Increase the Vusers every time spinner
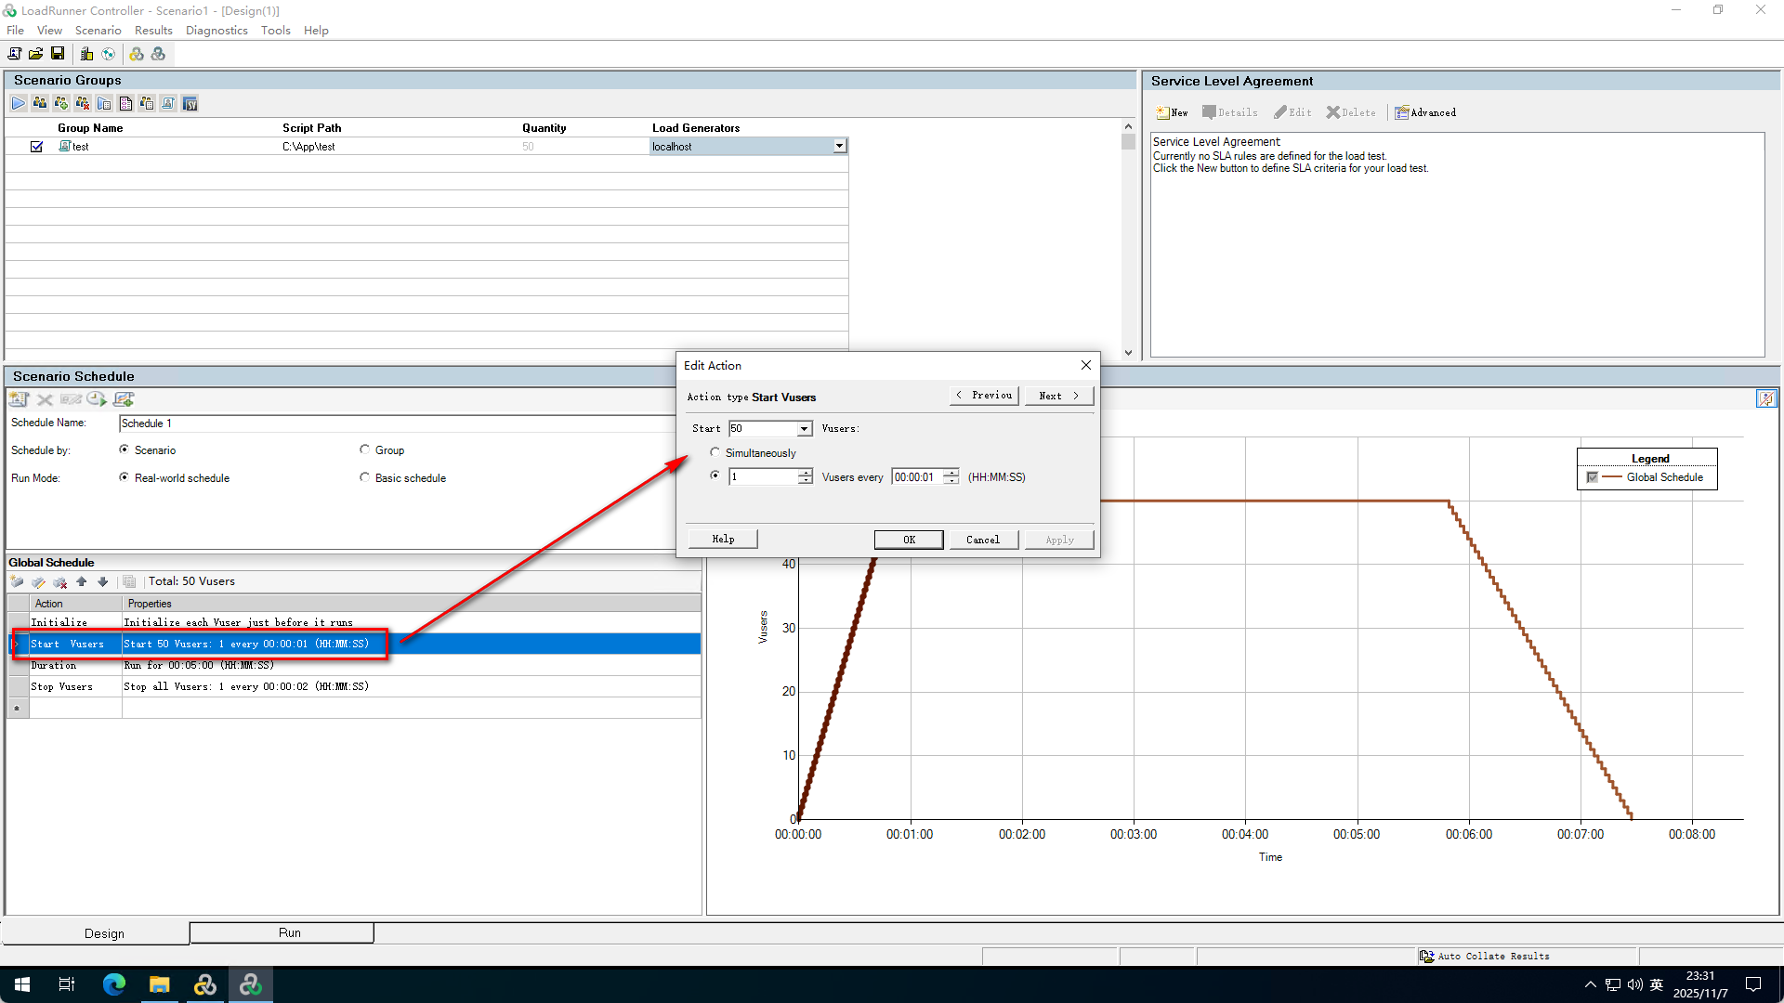 click(x=951, y=473)
